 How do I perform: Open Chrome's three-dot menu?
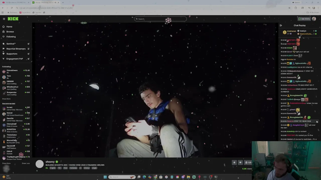[x=318, y=8]
